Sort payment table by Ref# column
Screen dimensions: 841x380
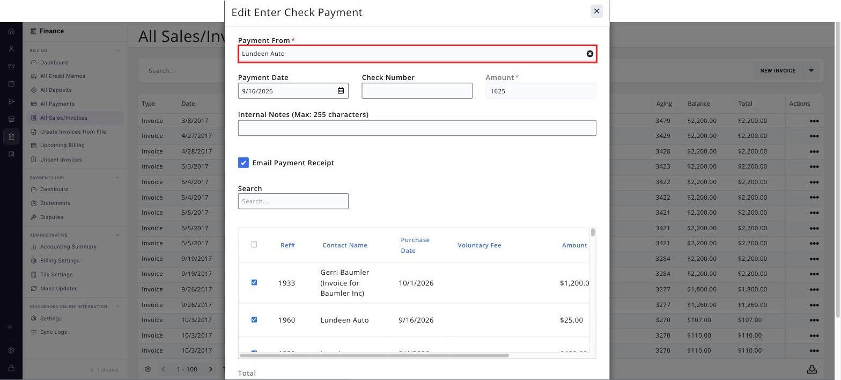click(x=287, y=245)
